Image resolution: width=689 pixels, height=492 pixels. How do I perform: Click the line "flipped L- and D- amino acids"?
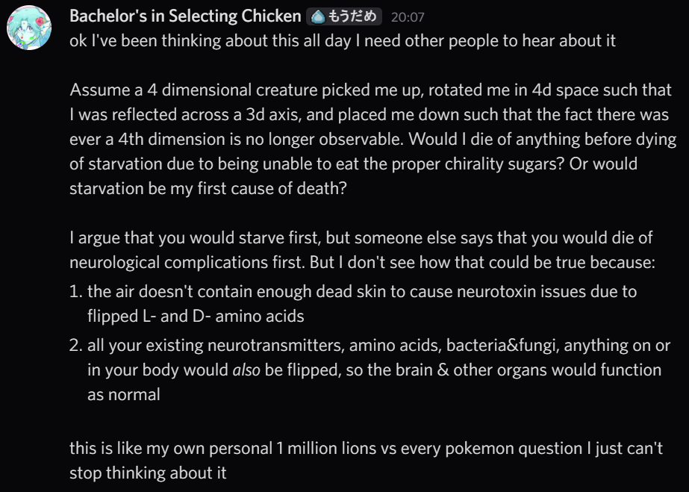tap(196, 316)
